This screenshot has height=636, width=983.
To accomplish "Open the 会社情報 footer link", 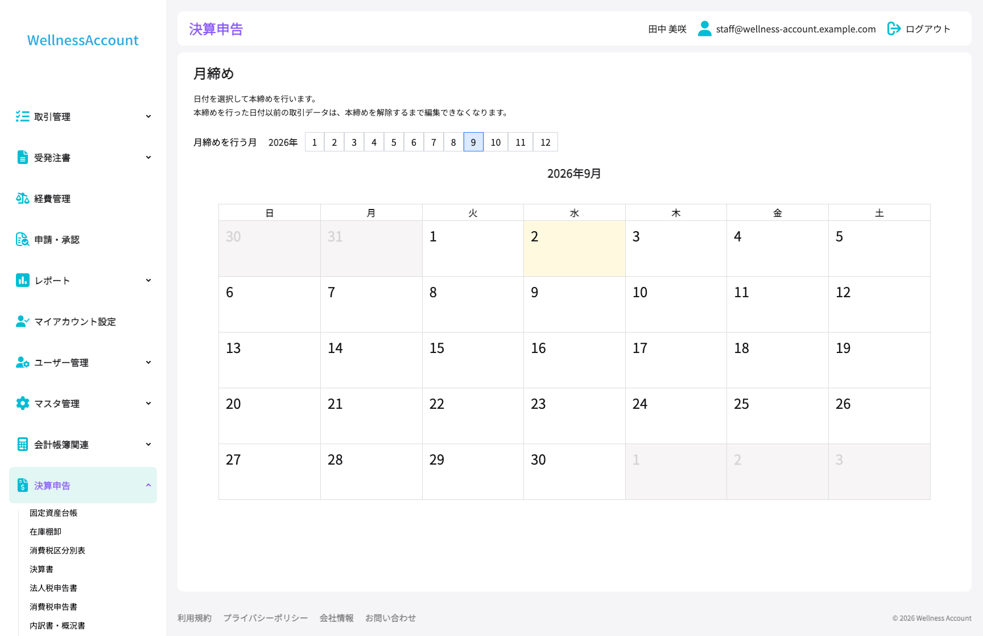I will [337, 618].
